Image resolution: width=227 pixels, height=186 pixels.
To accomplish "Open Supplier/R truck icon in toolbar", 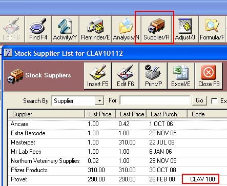I will coord(156,29).
